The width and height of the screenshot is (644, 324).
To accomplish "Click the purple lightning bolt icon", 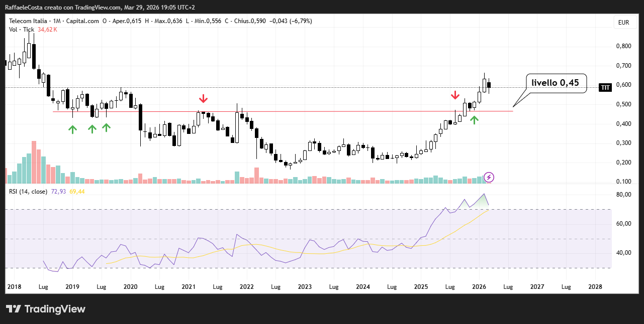I will [x=489, y=177].
